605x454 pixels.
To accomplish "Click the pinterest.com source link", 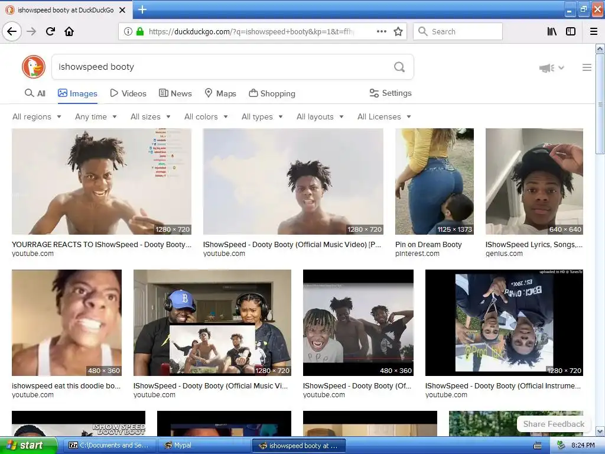I will click(417, 254).
